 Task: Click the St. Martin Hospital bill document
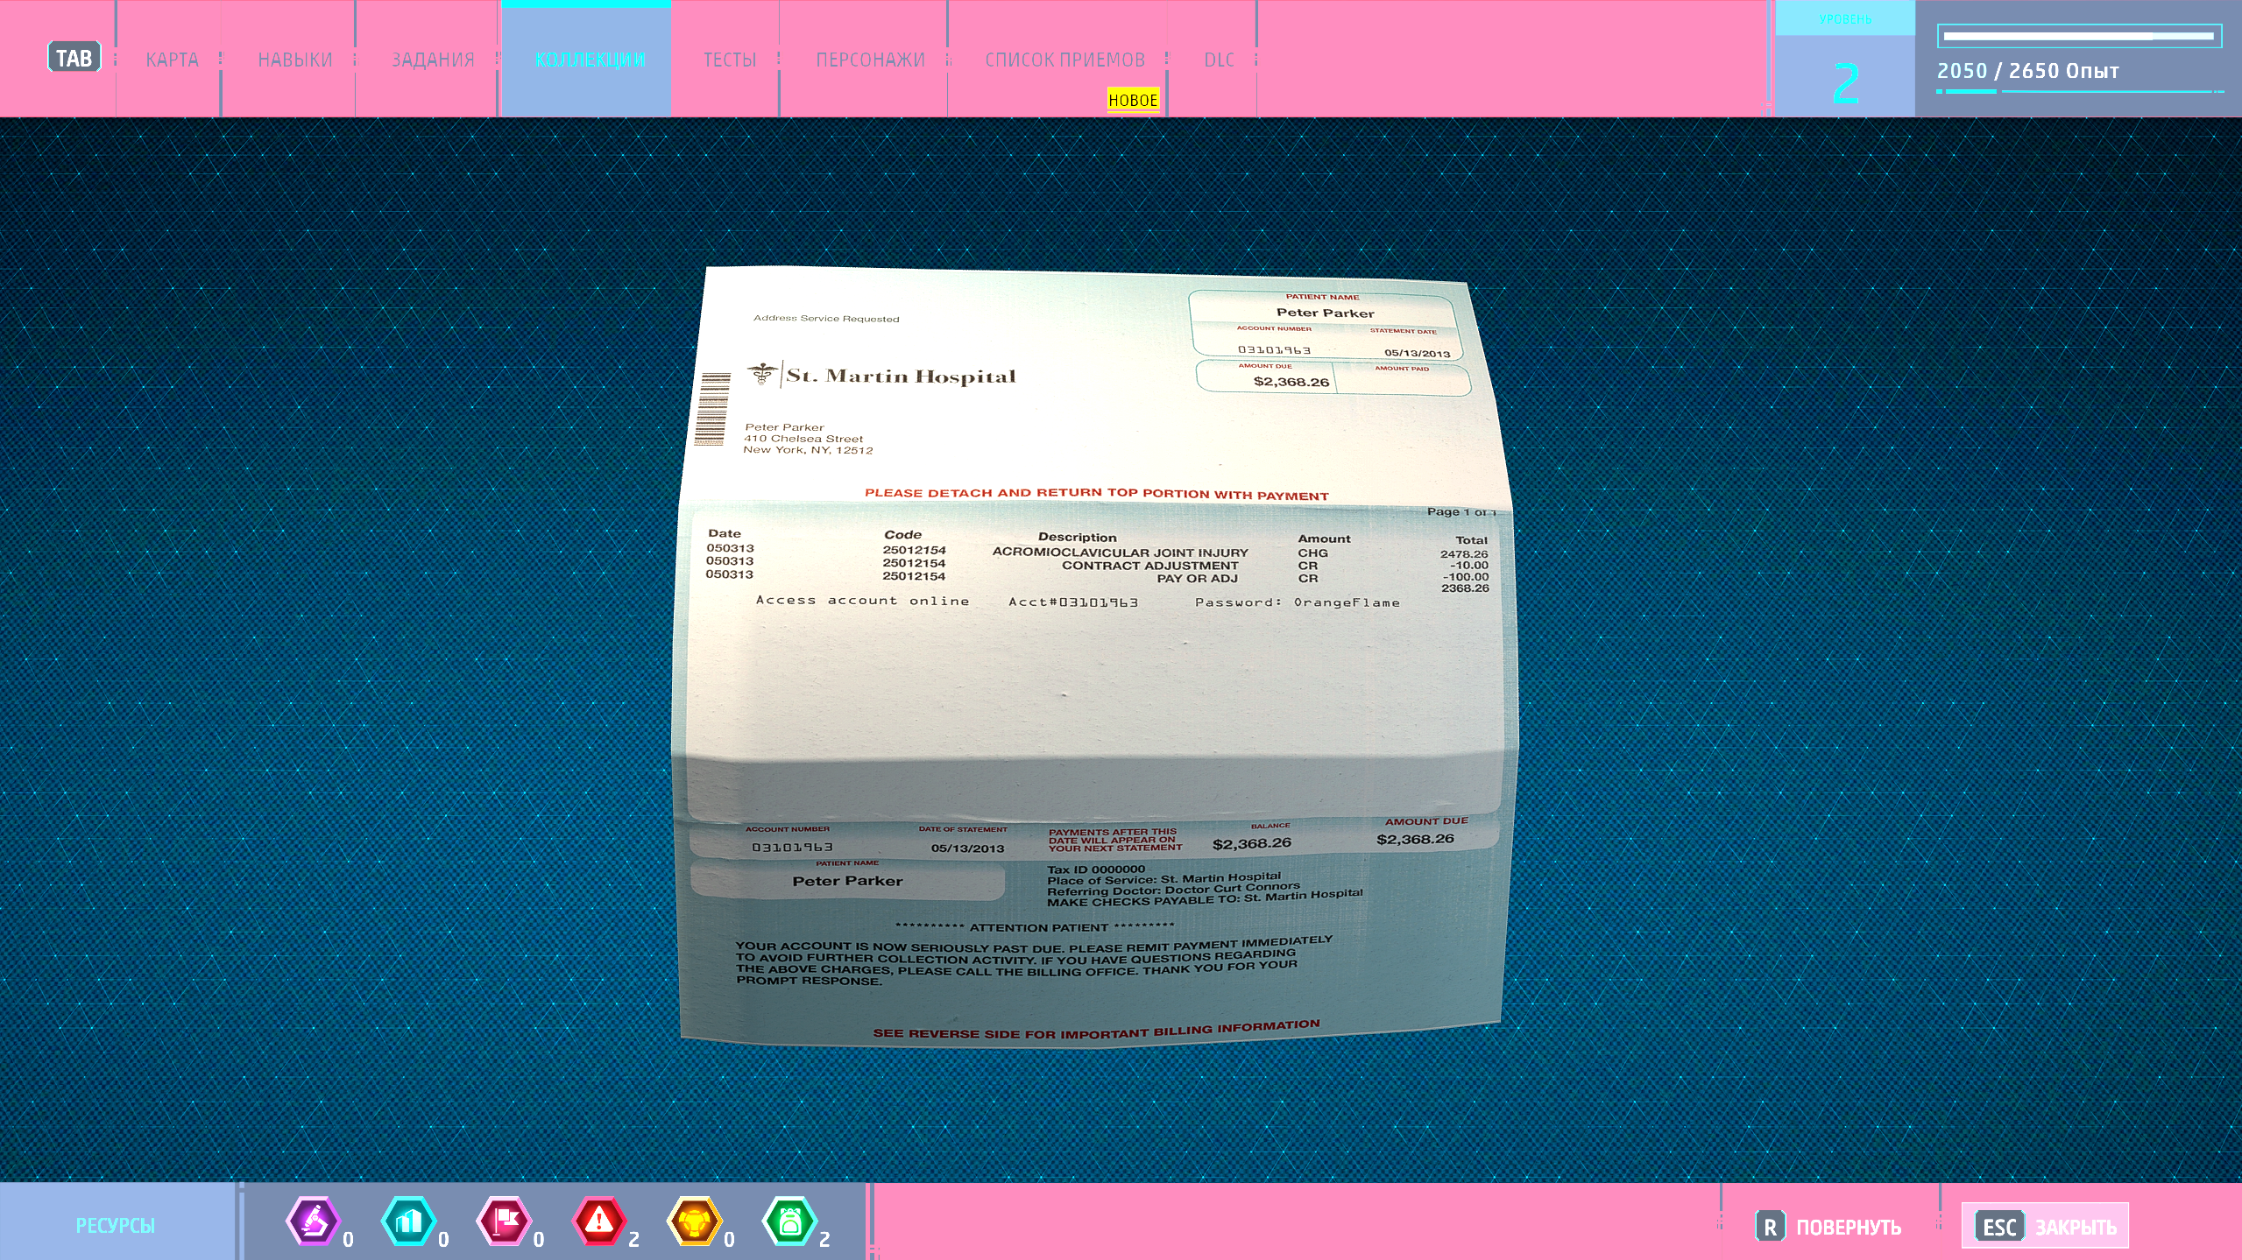[x=1091, y=657]
